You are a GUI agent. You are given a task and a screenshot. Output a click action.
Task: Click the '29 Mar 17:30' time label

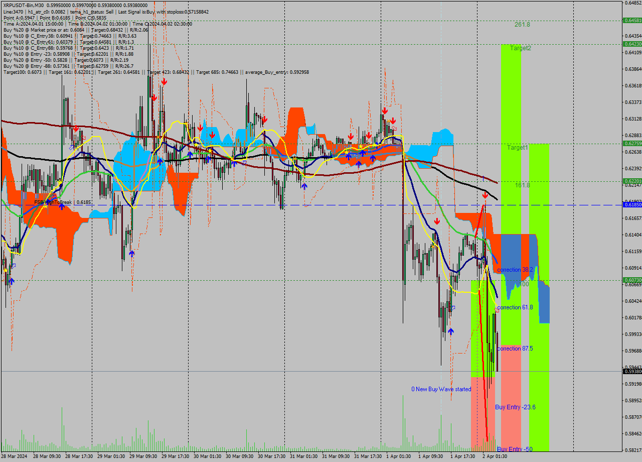point(175,456)
